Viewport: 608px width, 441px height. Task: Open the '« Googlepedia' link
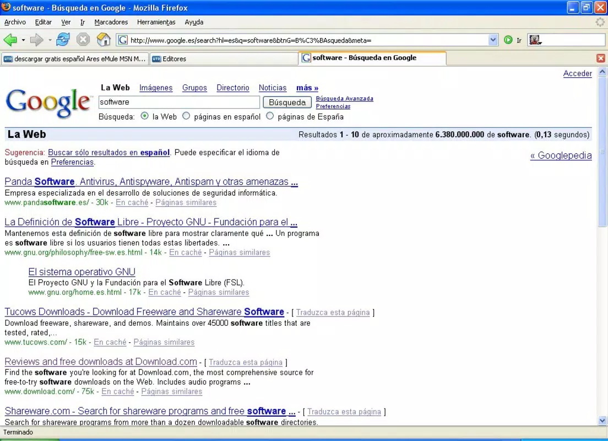pyautogui.click(x=561, y=155)
